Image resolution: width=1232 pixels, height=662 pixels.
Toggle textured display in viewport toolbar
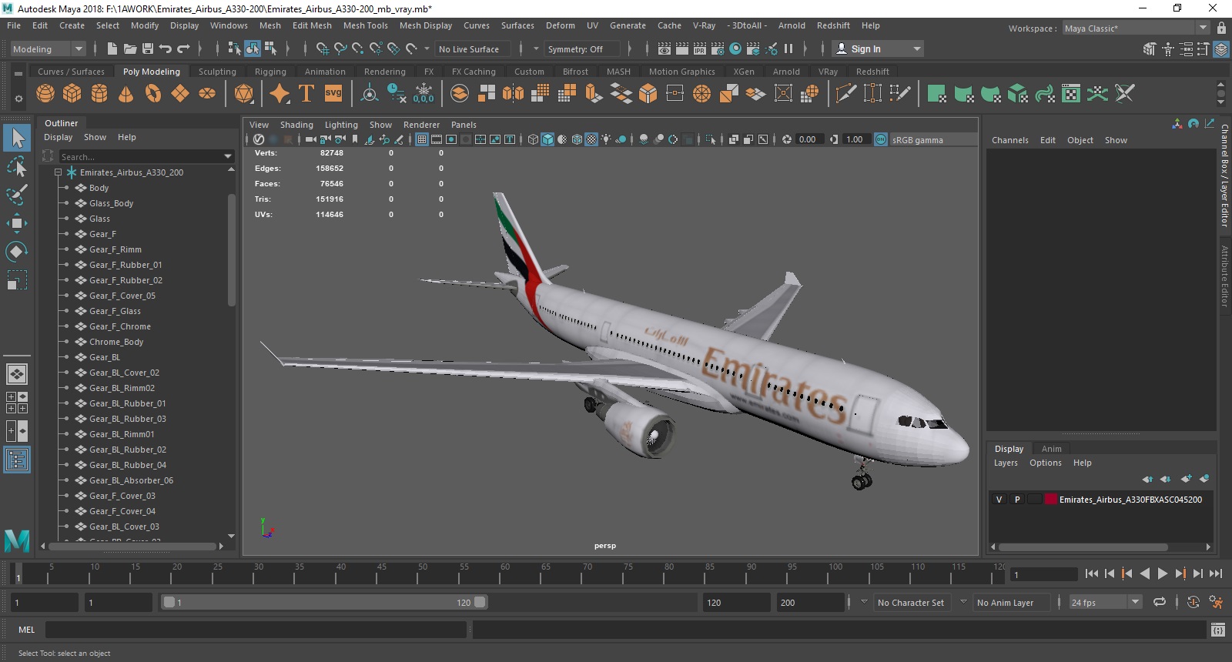591,139
